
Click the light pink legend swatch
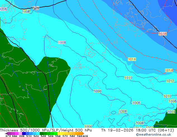coord(20,133)
